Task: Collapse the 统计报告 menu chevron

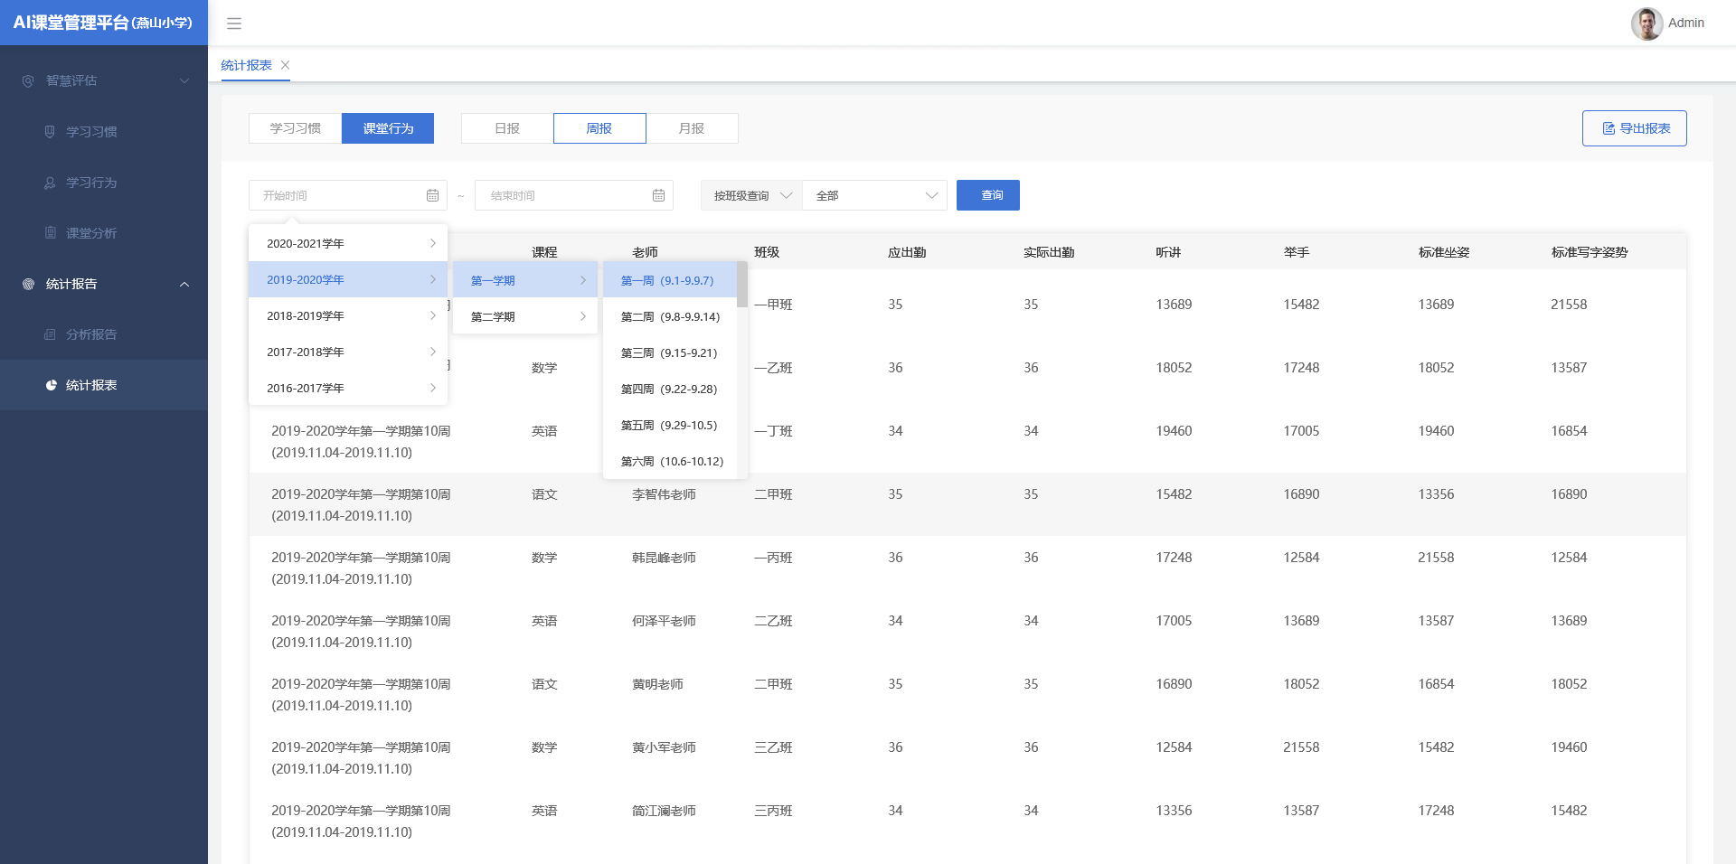Action: [x=184, y=284]
